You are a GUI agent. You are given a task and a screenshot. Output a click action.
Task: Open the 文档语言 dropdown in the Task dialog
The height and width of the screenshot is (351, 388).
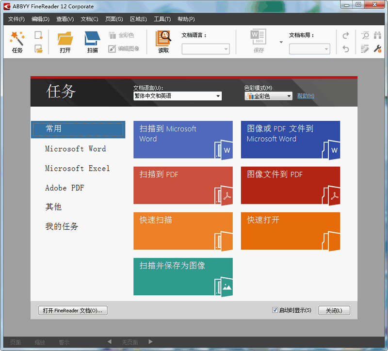coord(217,96)
